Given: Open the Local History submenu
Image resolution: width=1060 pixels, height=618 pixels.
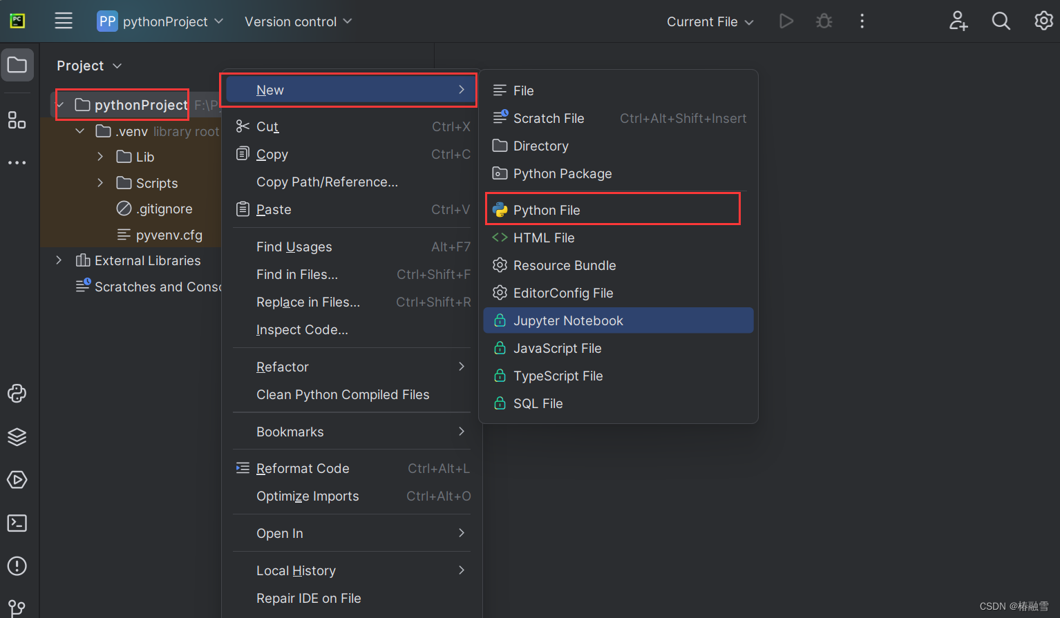Looking at the screenshot, I should [352, 570].
